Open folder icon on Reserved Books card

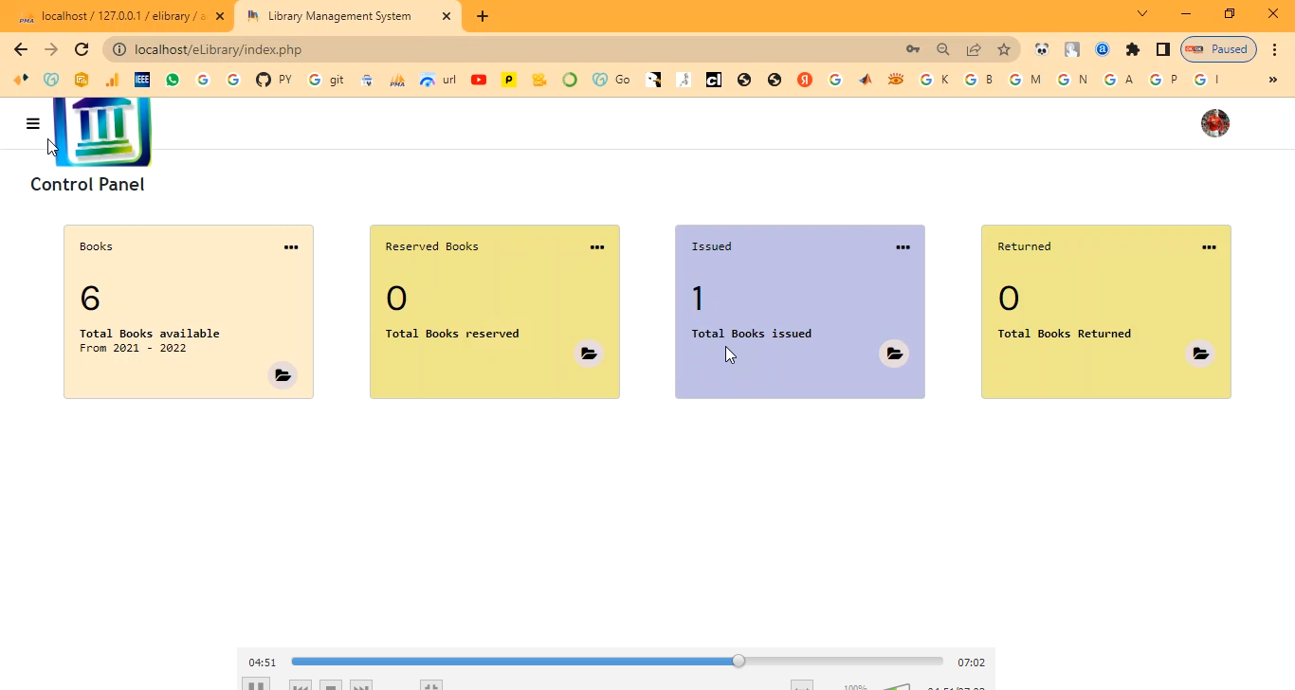589,354
